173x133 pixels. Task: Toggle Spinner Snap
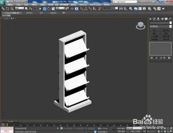pyautogui.click(x=94, y=9)
